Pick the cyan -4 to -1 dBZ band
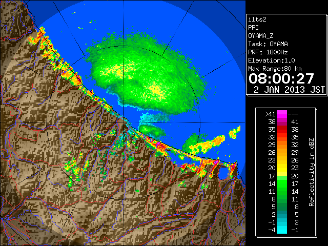 tap(282, 230)
